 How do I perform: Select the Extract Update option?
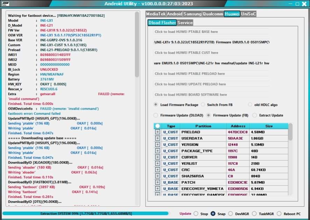pyautogui.click(x=254, y=115)
